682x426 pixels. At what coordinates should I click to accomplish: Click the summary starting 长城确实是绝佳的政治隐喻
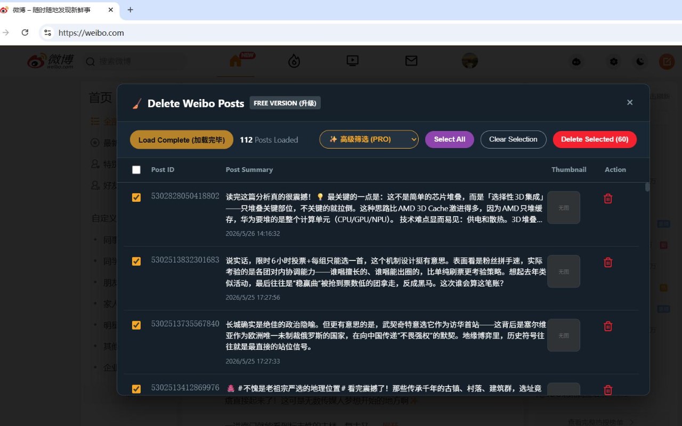(x=385, y=336)
